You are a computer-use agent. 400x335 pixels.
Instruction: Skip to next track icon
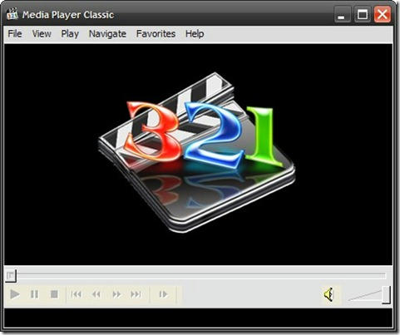point(136,294)
